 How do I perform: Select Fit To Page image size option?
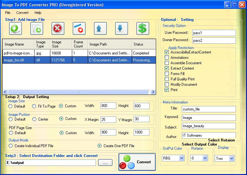click(35, 106)
